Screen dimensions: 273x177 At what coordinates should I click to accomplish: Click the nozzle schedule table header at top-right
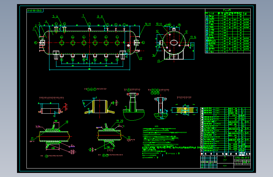228,10
